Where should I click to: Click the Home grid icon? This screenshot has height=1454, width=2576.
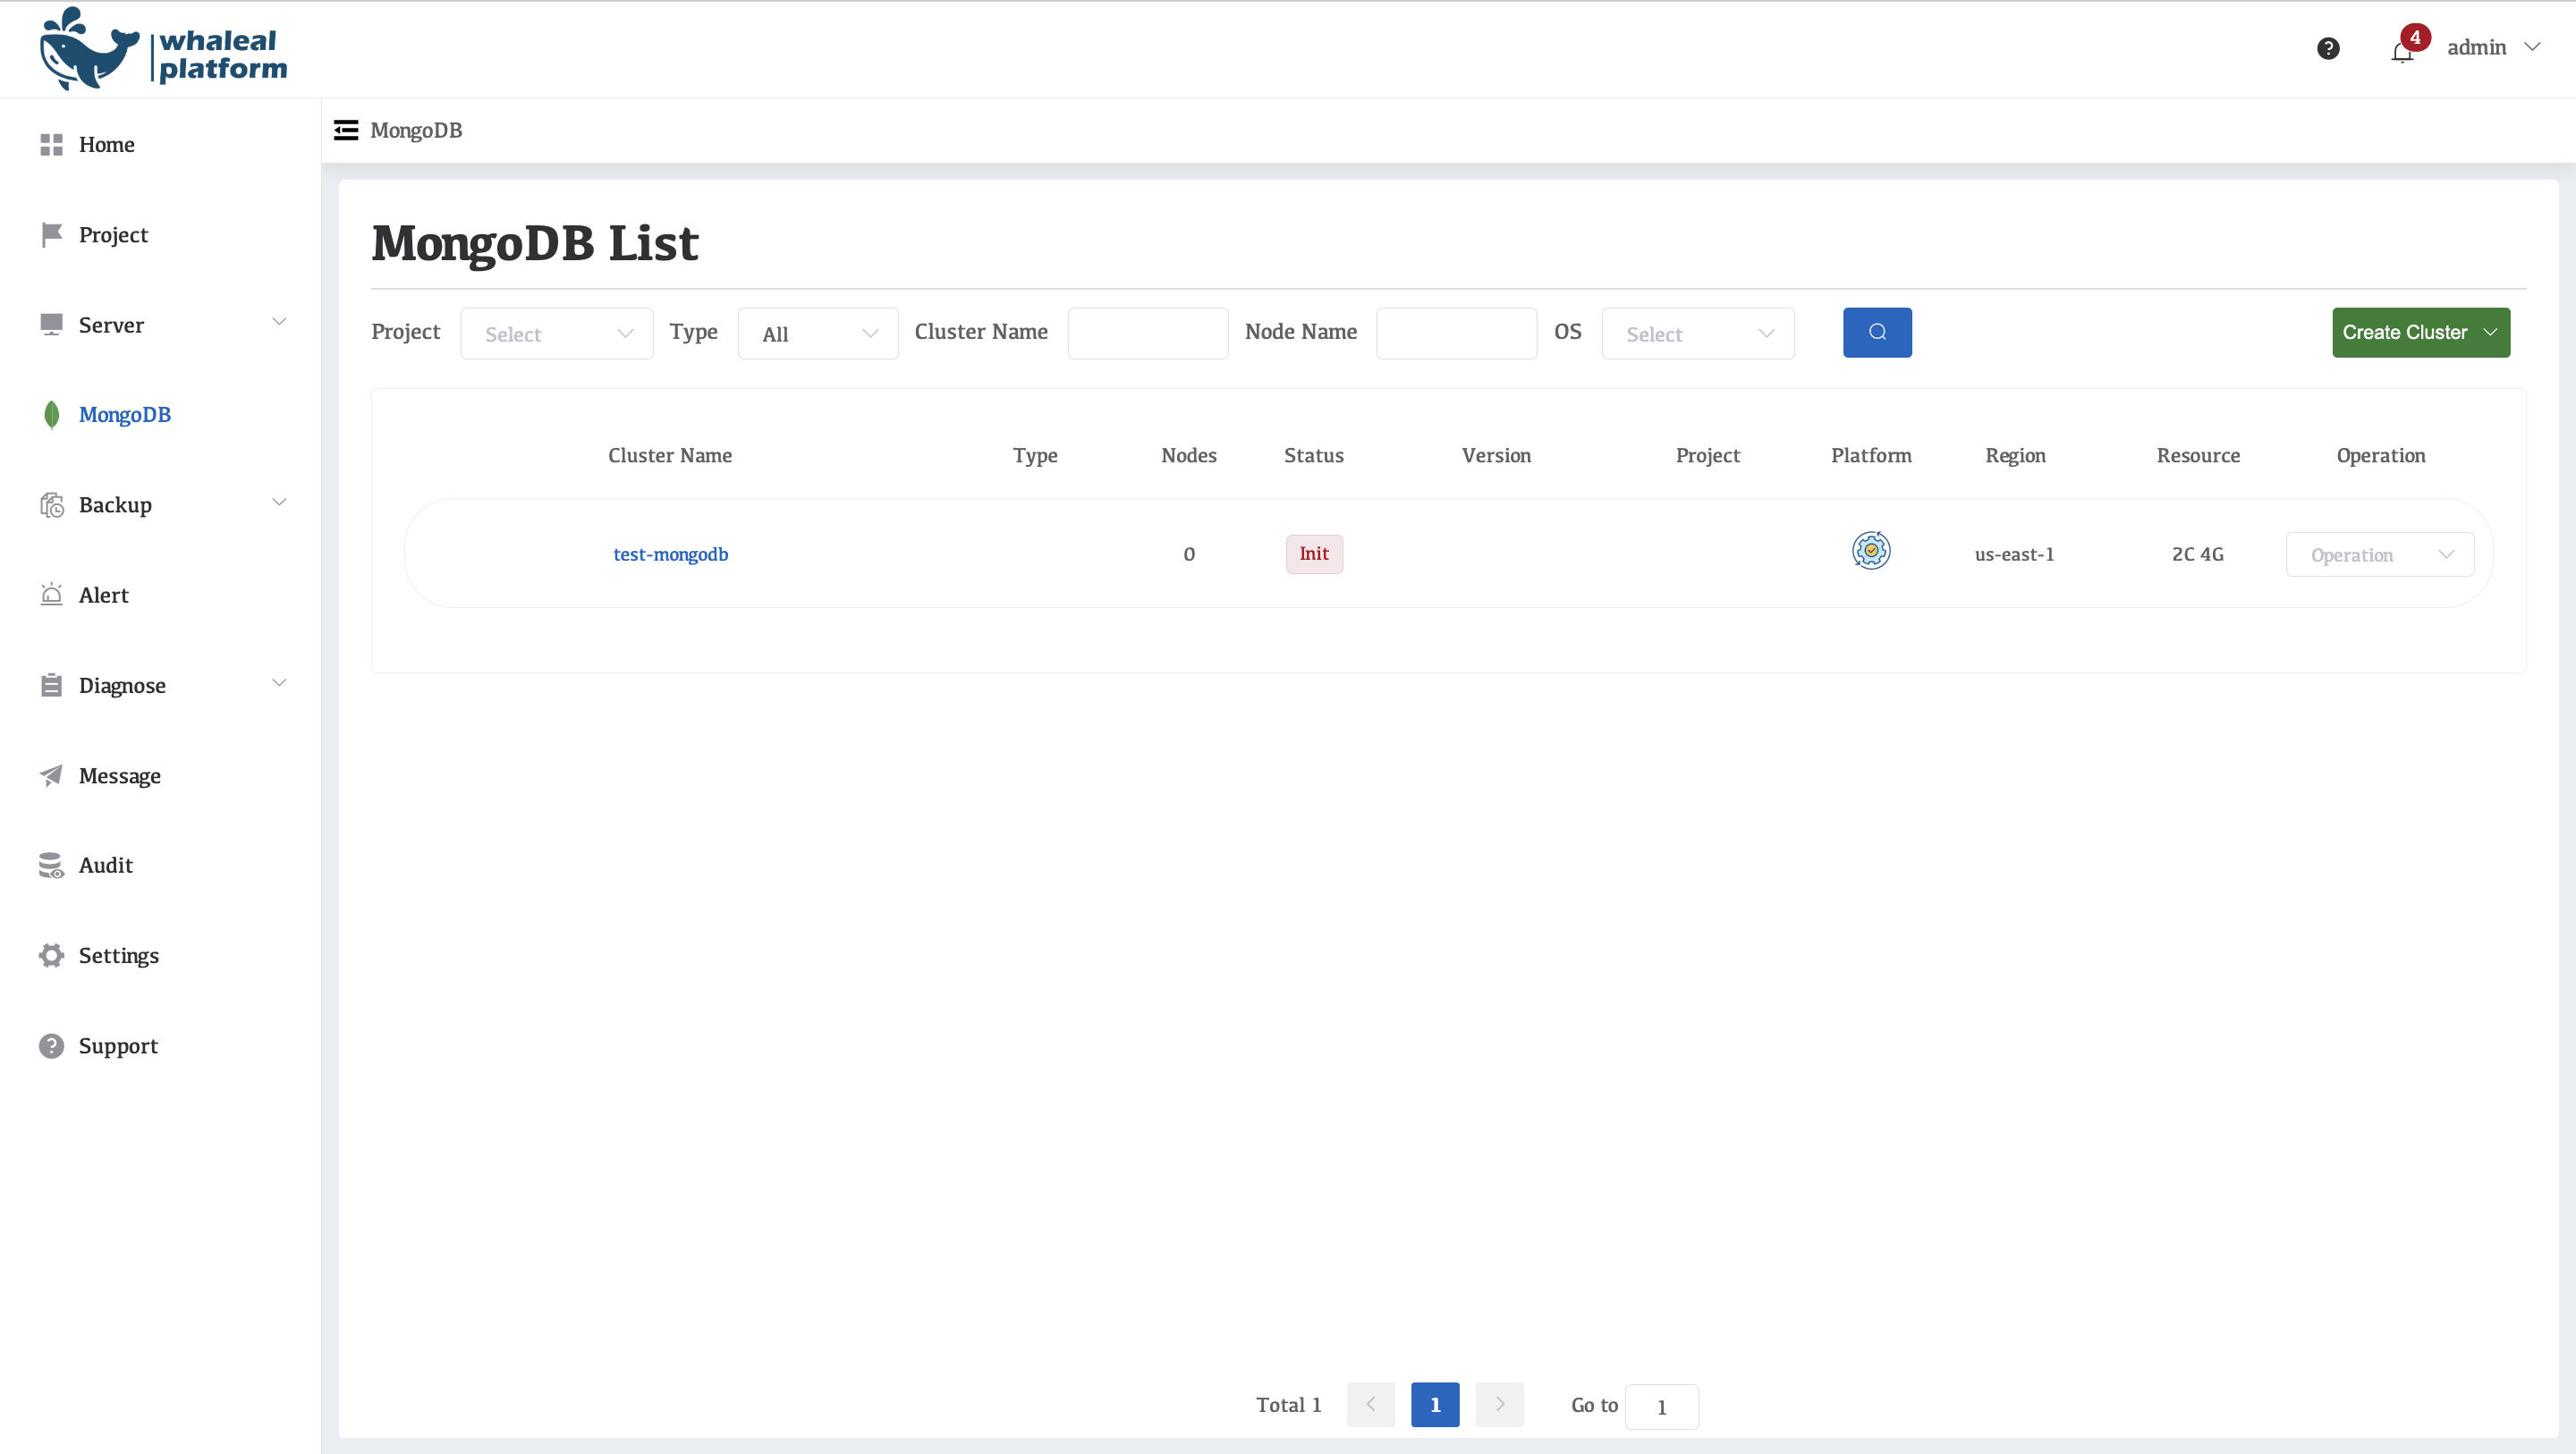coord(51,145)
